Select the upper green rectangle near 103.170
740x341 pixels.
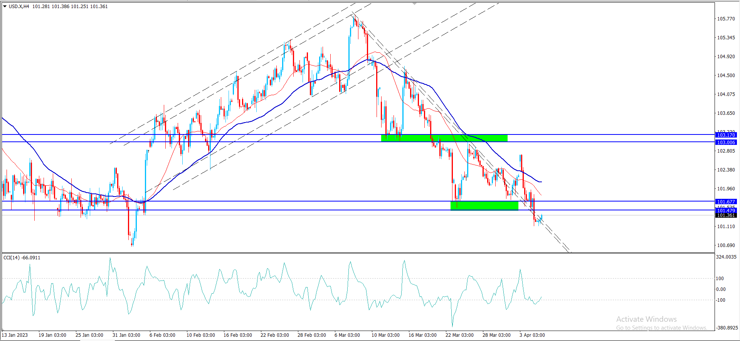[x=444, y=138]
